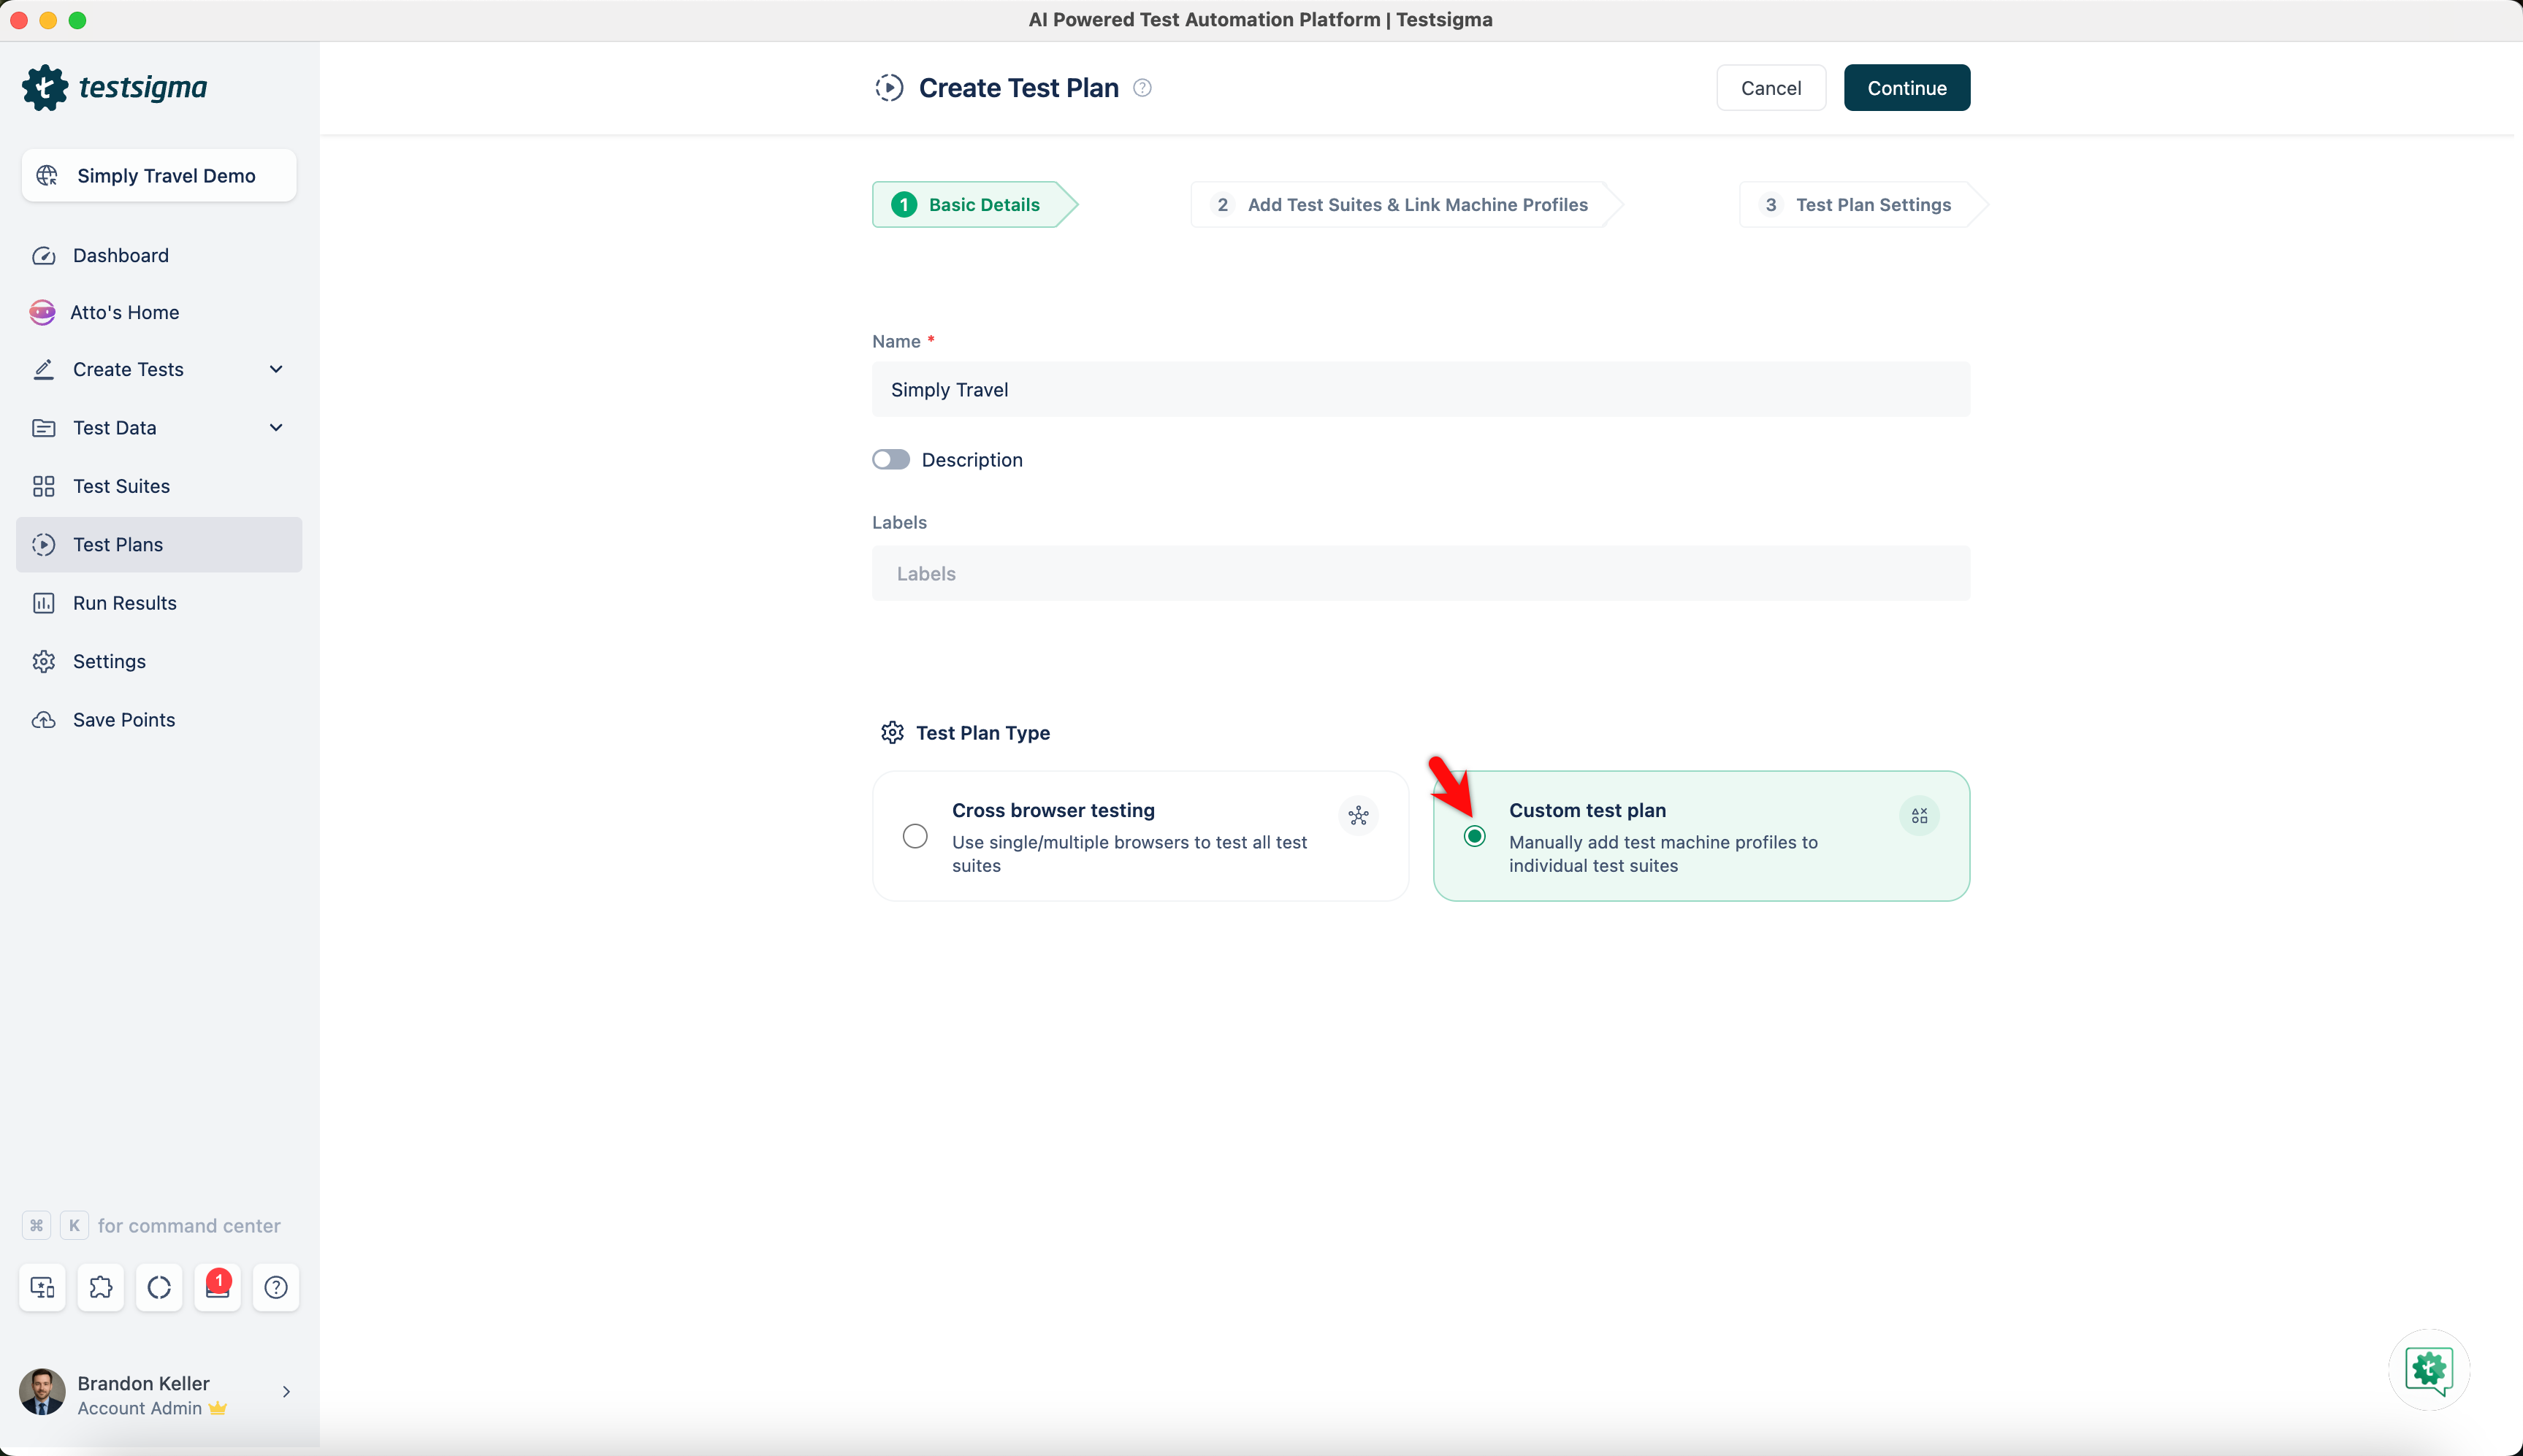Switch to Add Test Suites & Link Machine Profiles step
Screen dimensions: 2523x1456
1400,204
